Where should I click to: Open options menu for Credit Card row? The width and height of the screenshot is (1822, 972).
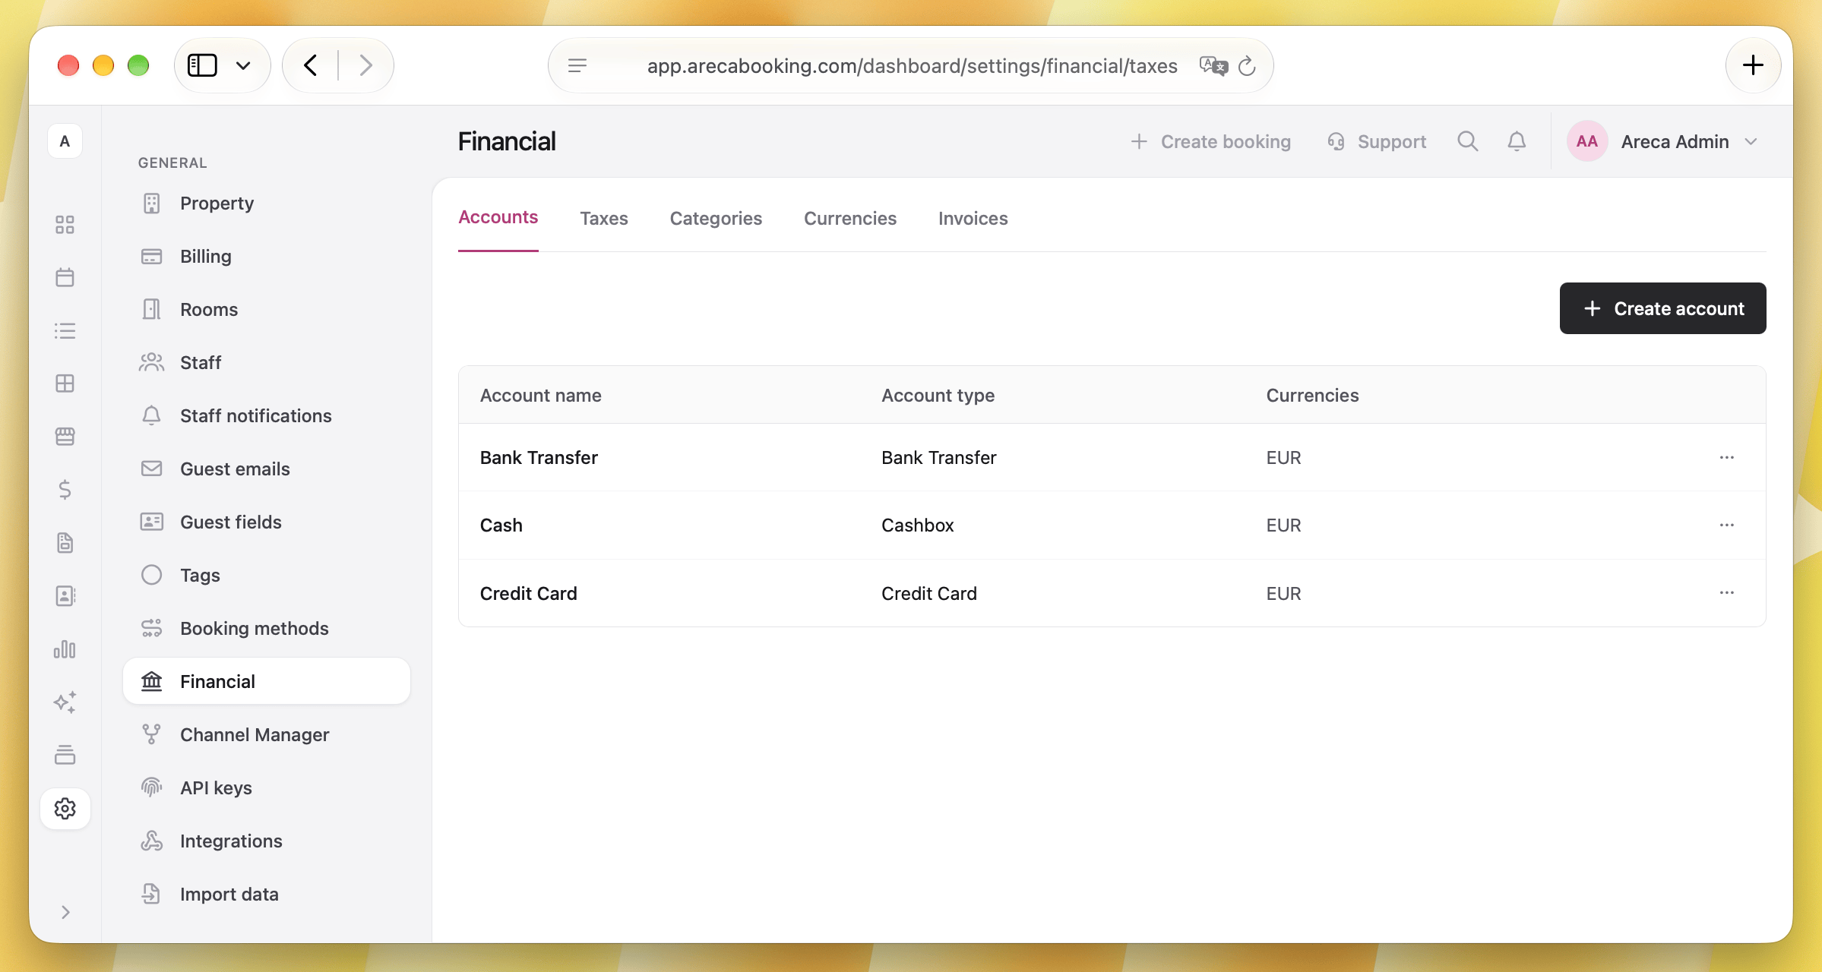pyautogui.click(x=1726, y=592)
